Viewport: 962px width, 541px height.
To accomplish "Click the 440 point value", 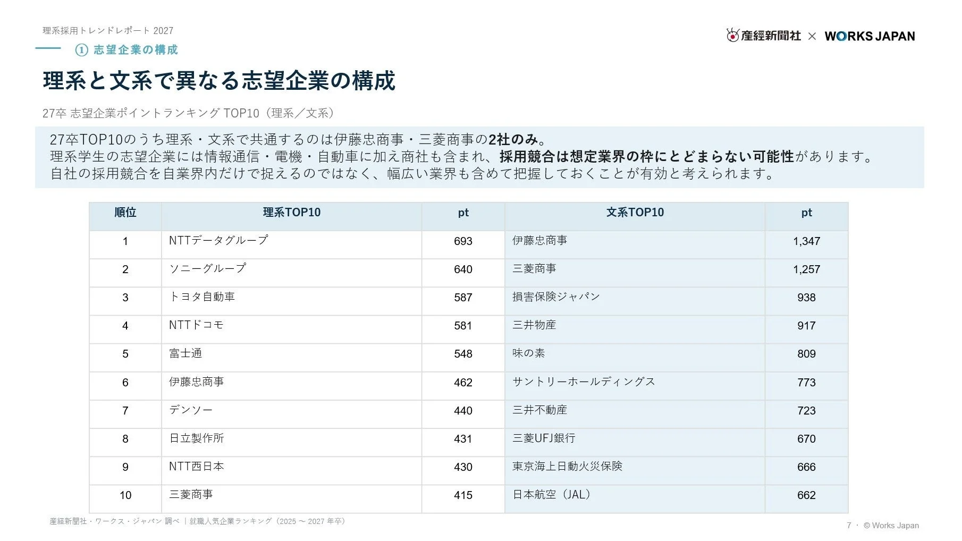I will click(463, 411).
